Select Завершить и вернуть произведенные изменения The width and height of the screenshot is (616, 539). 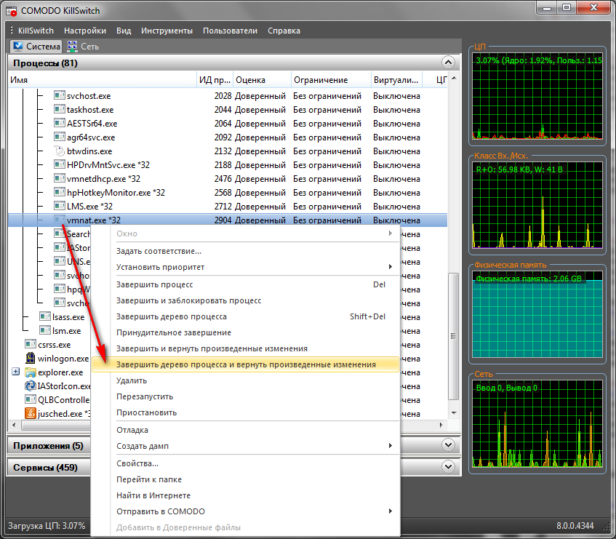coord(246,348)
